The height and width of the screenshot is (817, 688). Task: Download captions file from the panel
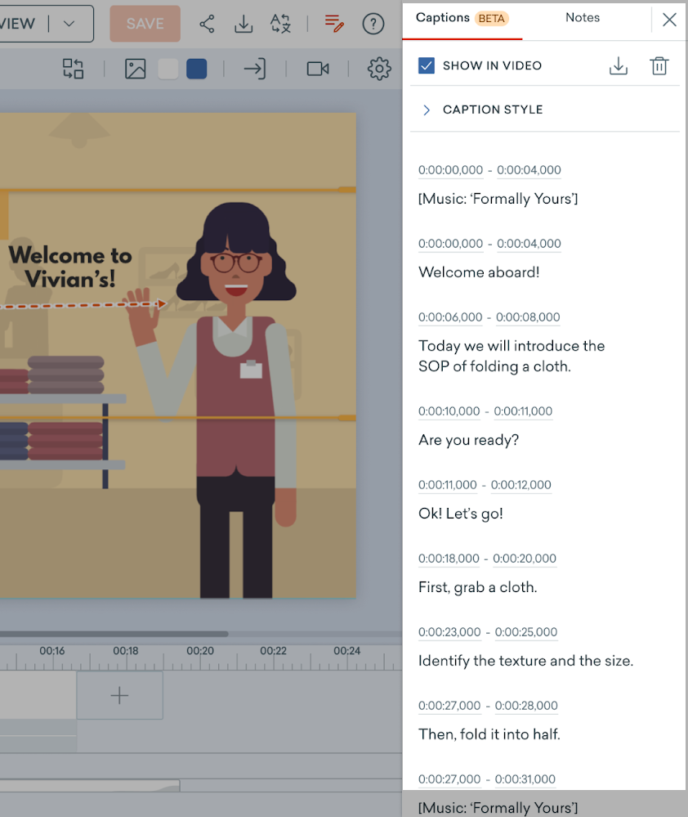(619, 66)
